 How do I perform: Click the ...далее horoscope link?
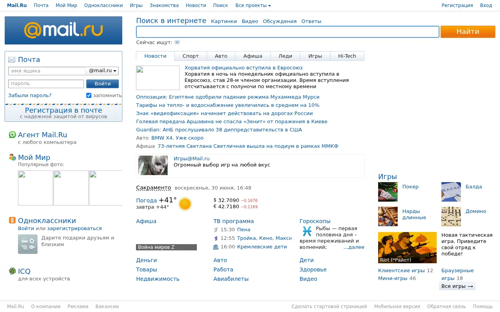click(354, 247)
